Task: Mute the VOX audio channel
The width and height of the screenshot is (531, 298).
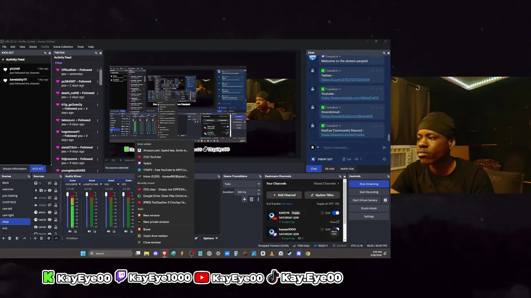Action: click(x=108, y=231)
